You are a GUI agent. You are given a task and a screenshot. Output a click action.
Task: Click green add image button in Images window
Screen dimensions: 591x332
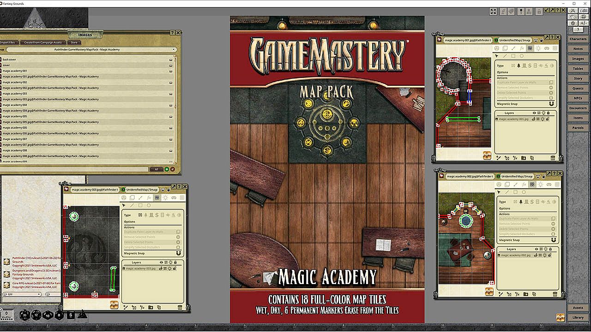(167, 169)
